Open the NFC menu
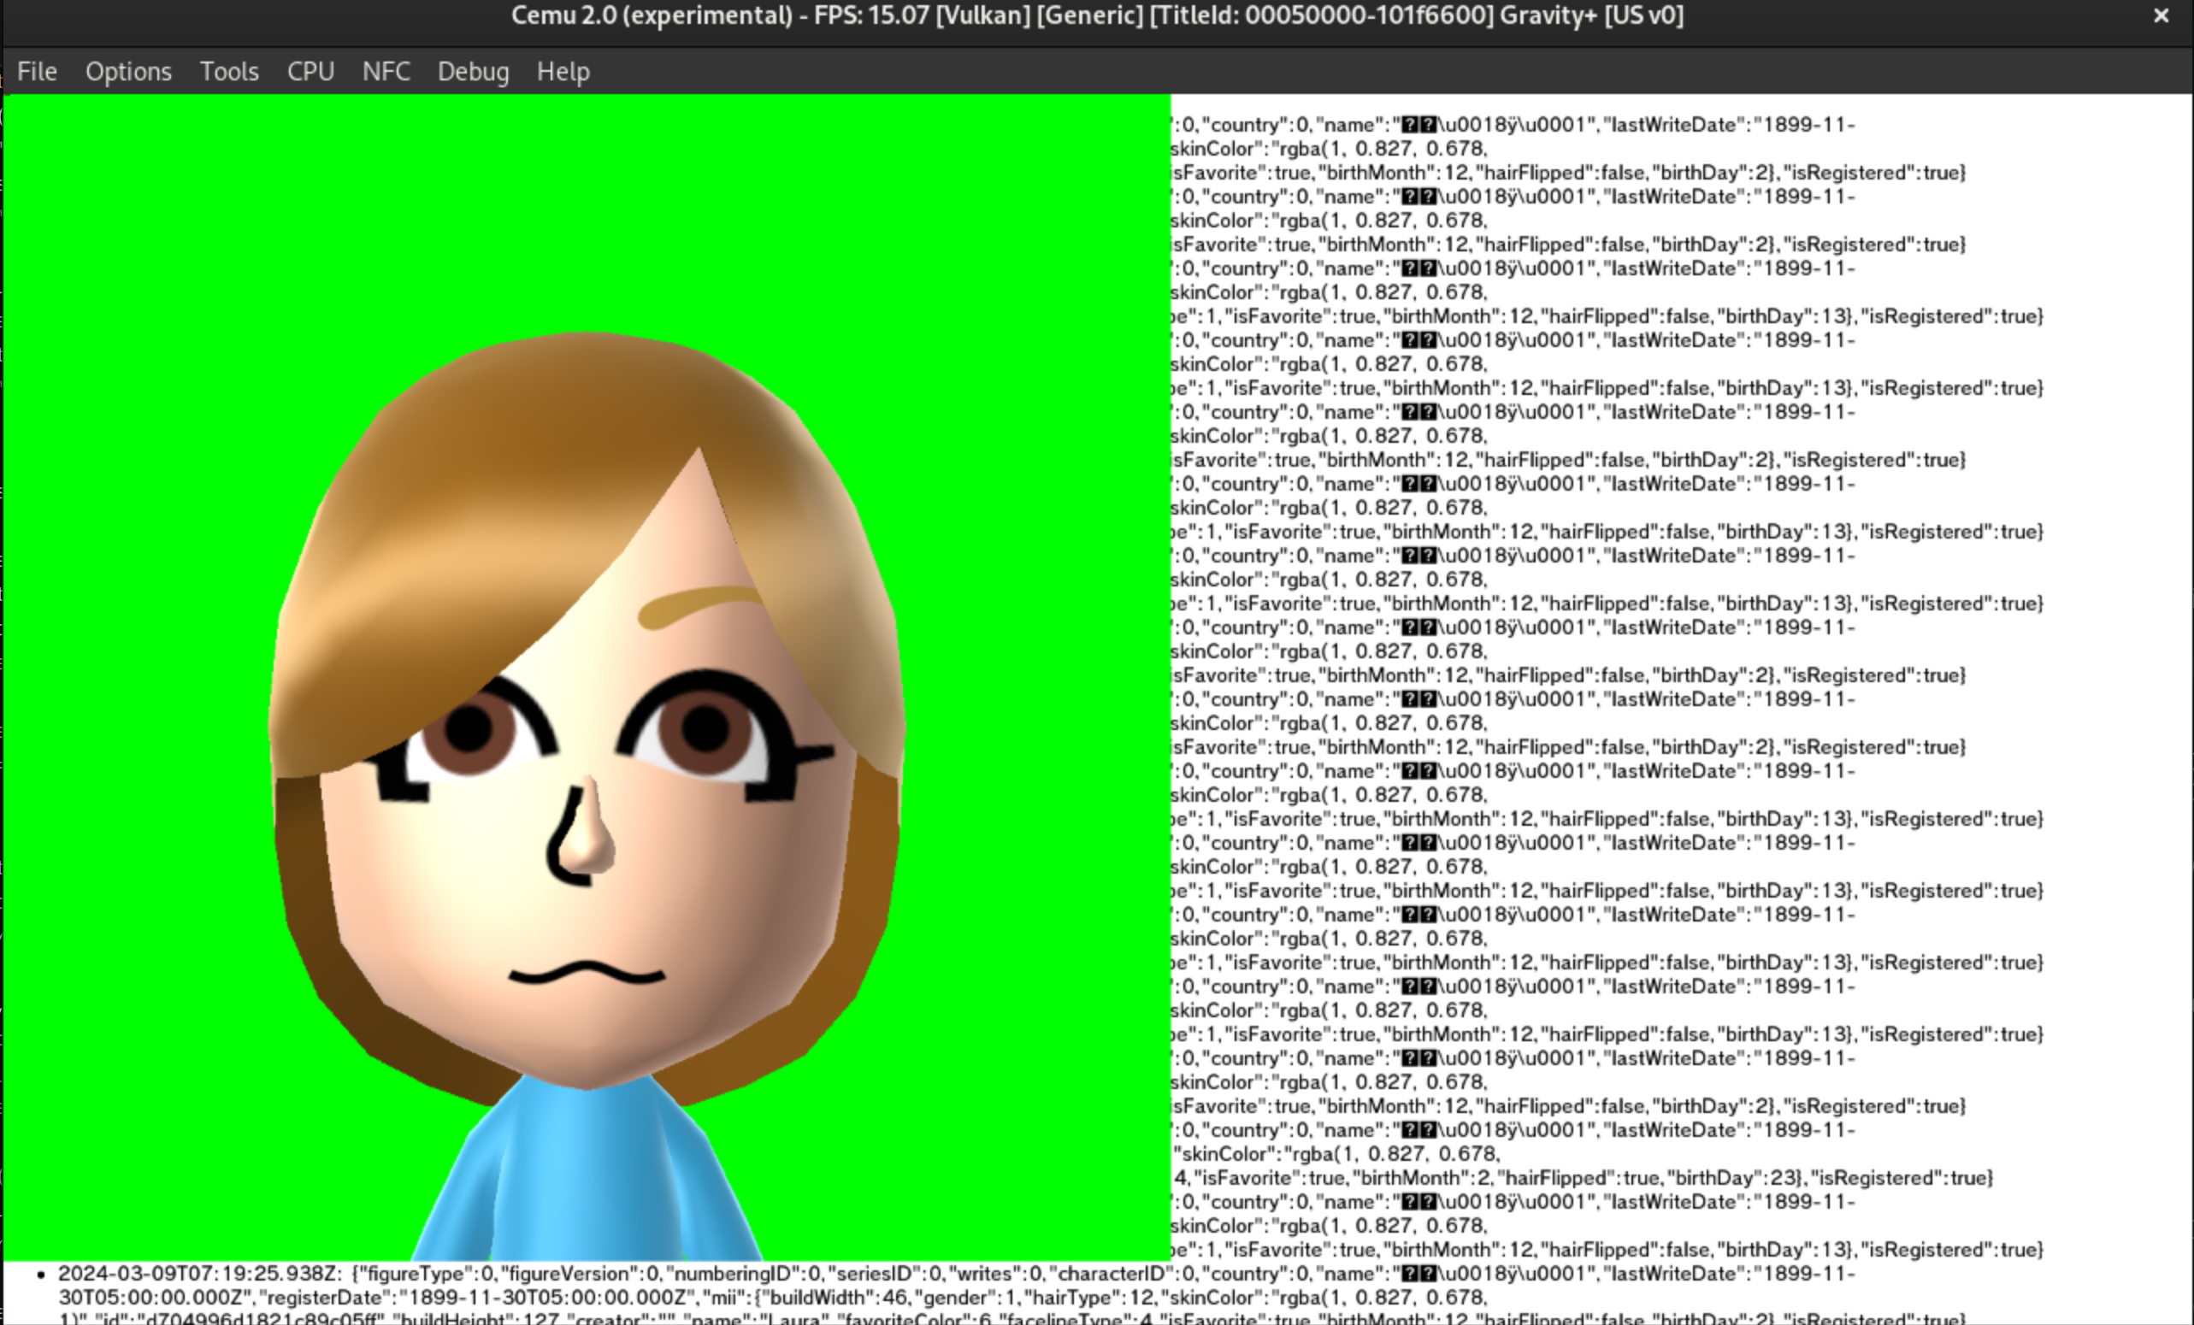2194x1325 pixels. coord(386,71)
